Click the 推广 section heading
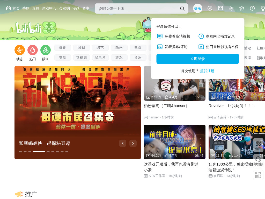 pos(31,194)
